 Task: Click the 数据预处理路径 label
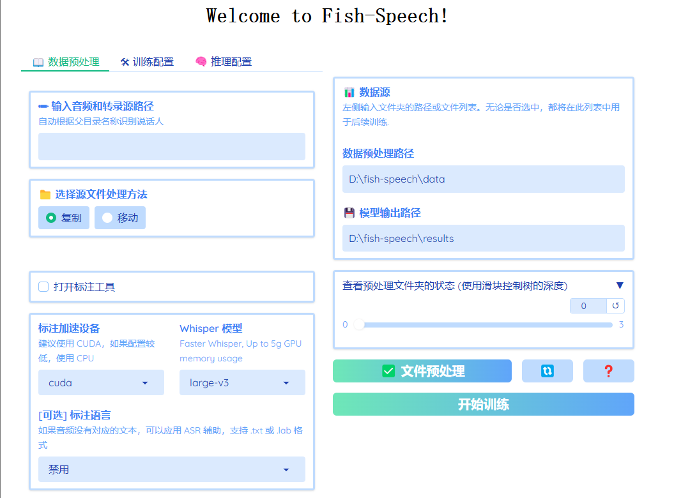pyautogui.click(x=378, y=153)
